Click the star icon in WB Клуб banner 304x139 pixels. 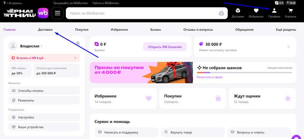pyautogui.click(x=13, y=58)
